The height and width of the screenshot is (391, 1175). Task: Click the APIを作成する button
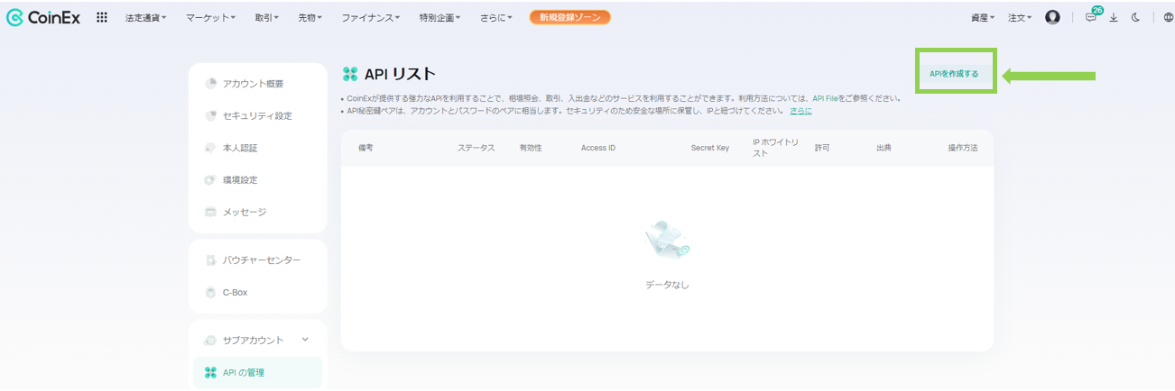(954, 74)
